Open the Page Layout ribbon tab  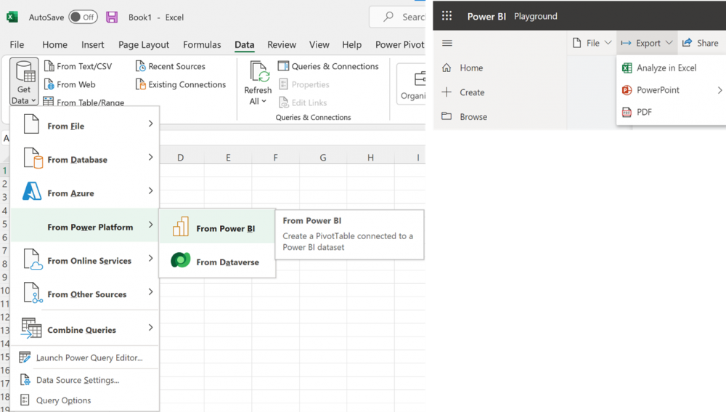coord(144,44)
